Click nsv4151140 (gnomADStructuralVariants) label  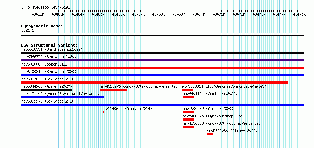tap(60, 94)
